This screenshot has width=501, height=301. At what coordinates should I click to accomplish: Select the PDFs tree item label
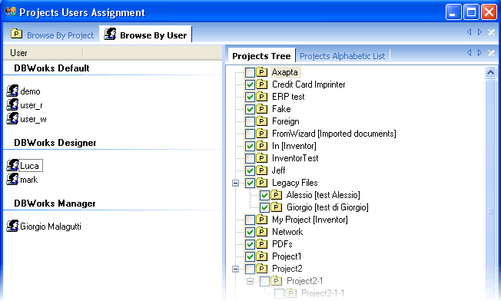pyautogui.click(x=282, y=244)
